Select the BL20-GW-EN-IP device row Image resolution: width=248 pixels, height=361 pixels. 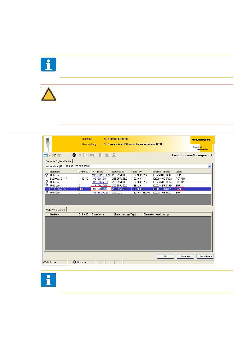point(128,179)
